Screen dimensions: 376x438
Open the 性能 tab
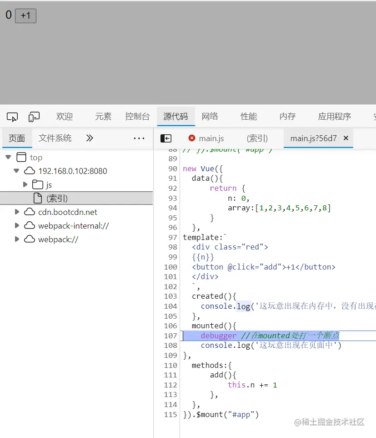249,117
